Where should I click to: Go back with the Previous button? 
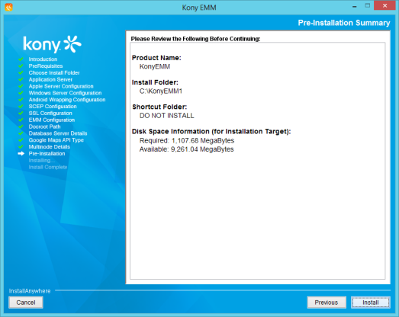327,303
